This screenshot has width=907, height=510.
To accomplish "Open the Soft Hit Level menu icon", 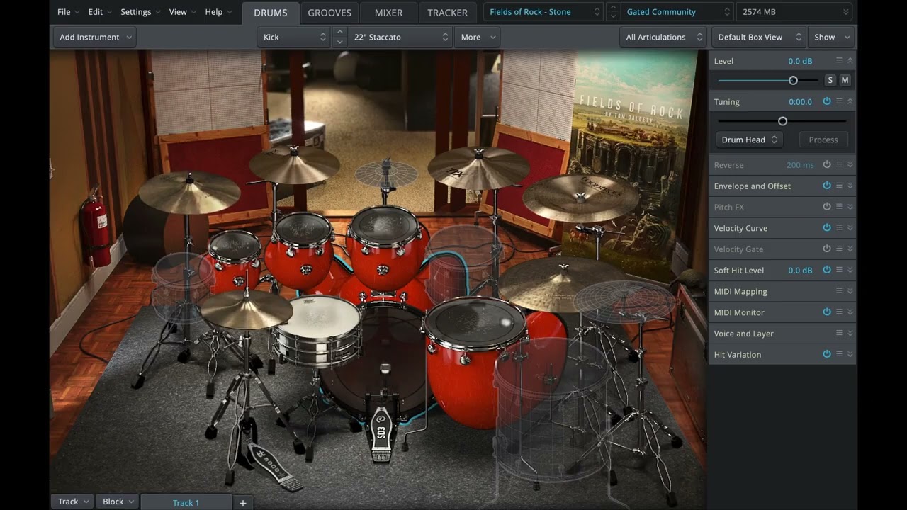I will coord(839,270).
